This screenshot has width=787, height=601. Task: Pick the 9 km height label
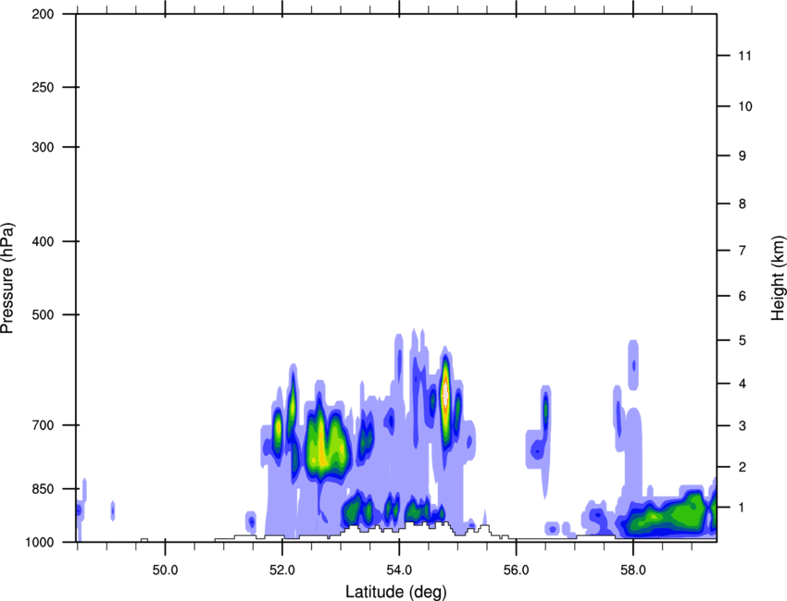pyautogui.click(x=743, y=156)
